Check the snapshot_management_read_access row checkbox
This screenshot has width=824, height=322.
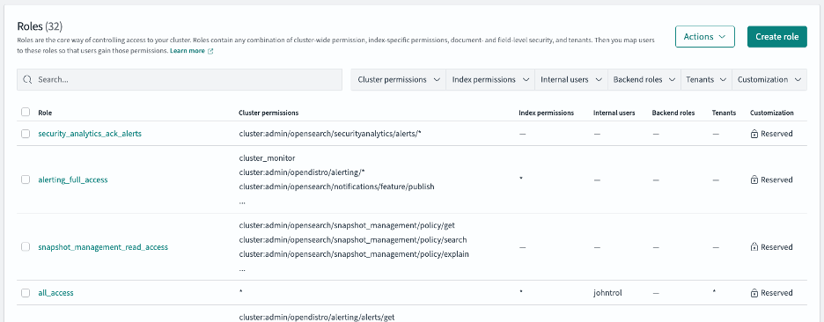(26, 247)
